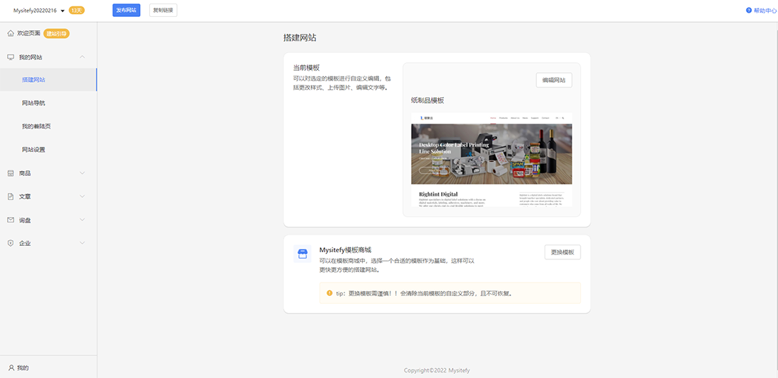Open the Mysitefy20220216 site dropdown arrow
778x378 pixels.
62,11
